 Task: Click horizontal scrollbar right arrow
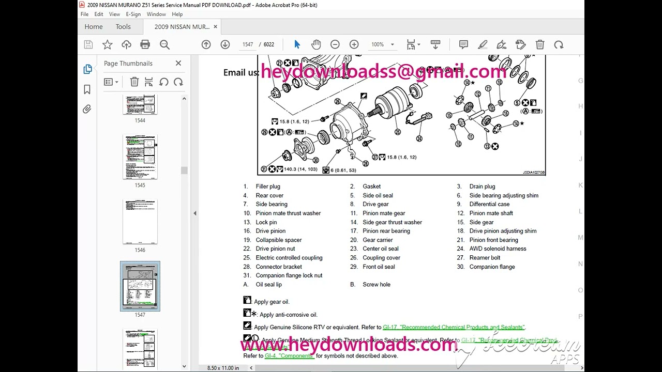pos(581,368)
